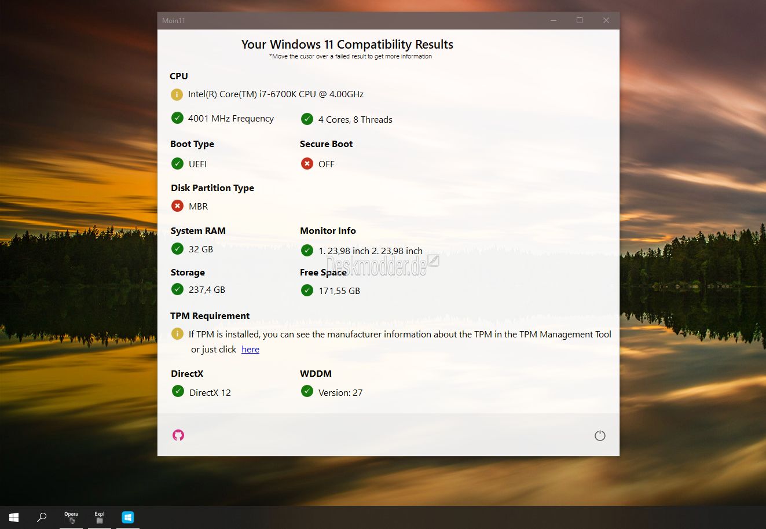Open taskbar search magnifier

[42, 517]
